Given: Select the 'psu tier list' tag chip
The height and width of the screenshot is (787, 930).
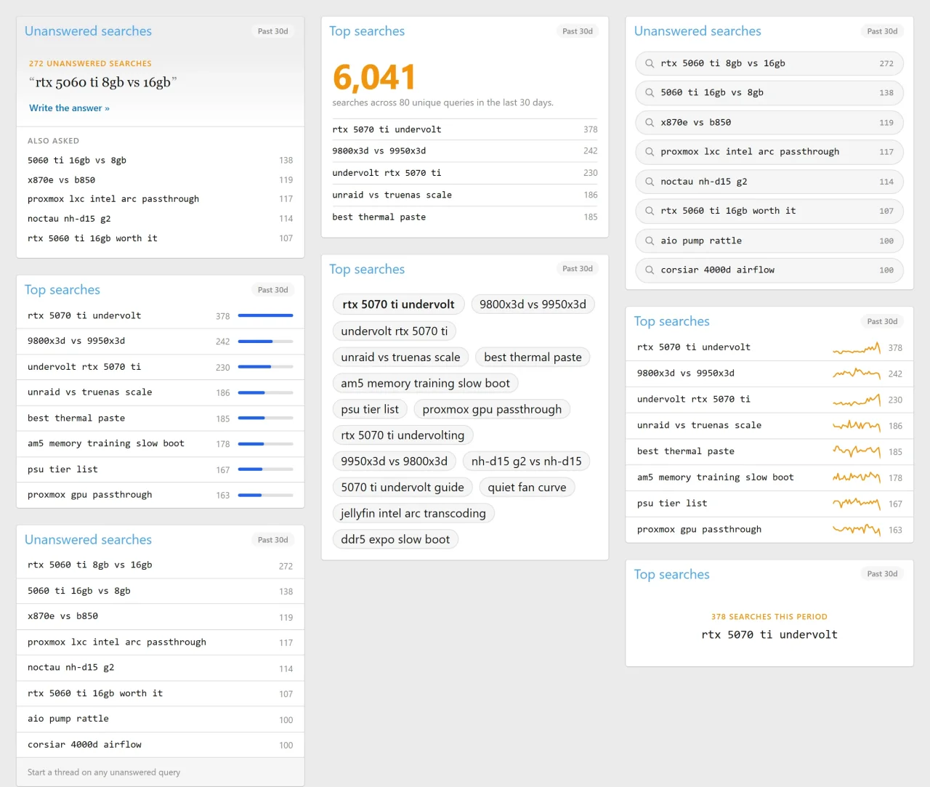Looking at the screenshot, I should click(370, 410).
